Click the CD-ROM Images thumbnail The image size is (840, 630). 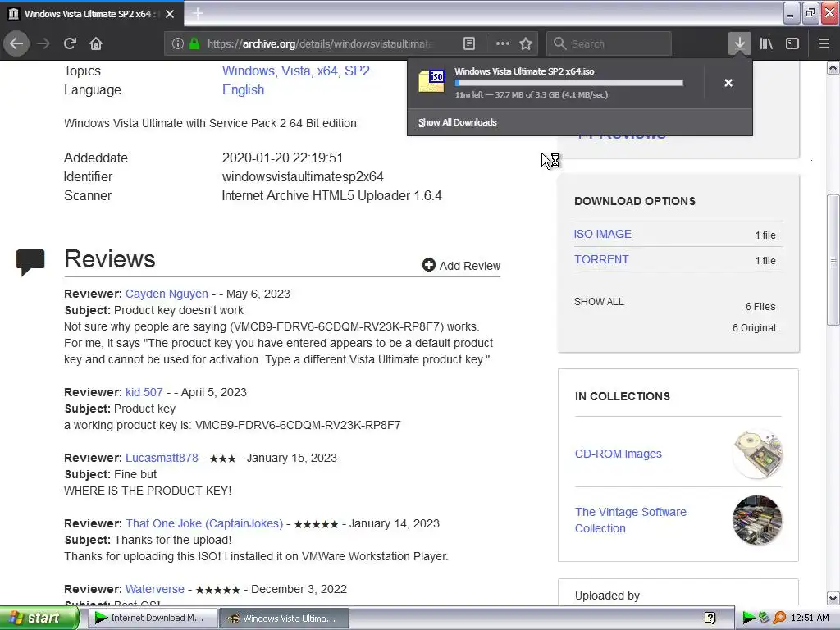757,454
